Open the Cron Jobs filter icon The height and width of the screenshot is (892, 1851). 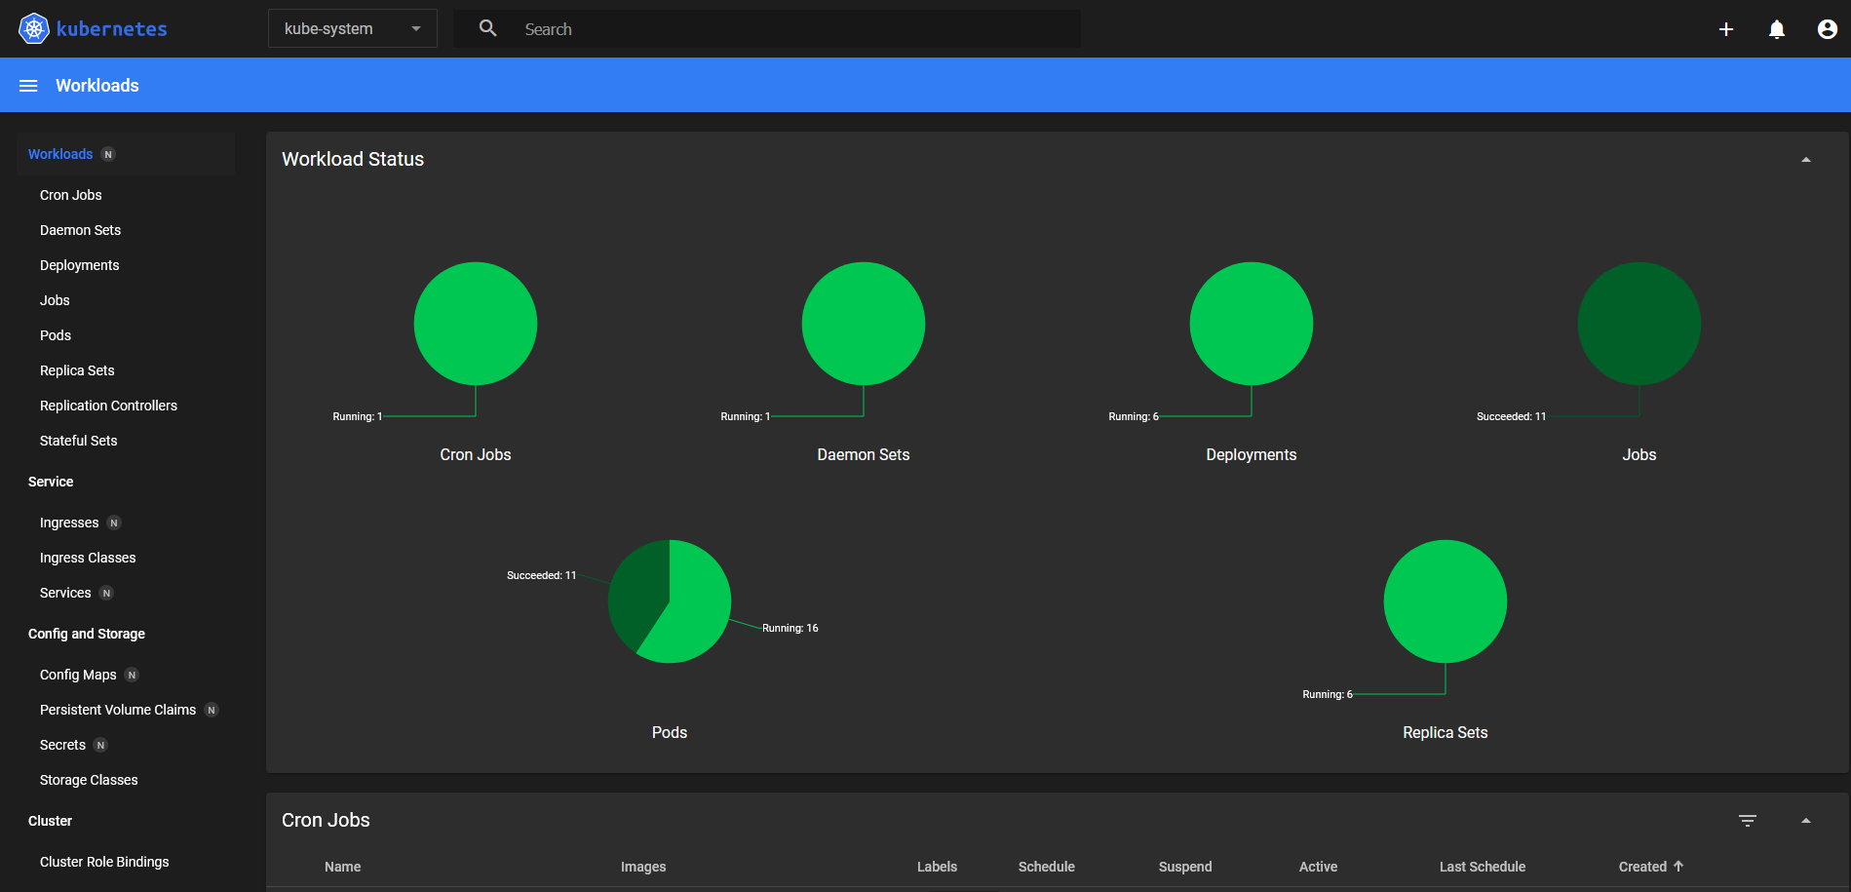[1747, 821]
